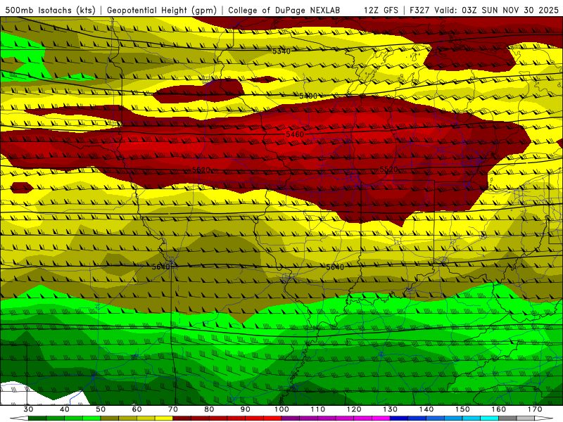Click the colorbar value 30
The width and height of the screenshot is (563, 422).
coord(28,409)
